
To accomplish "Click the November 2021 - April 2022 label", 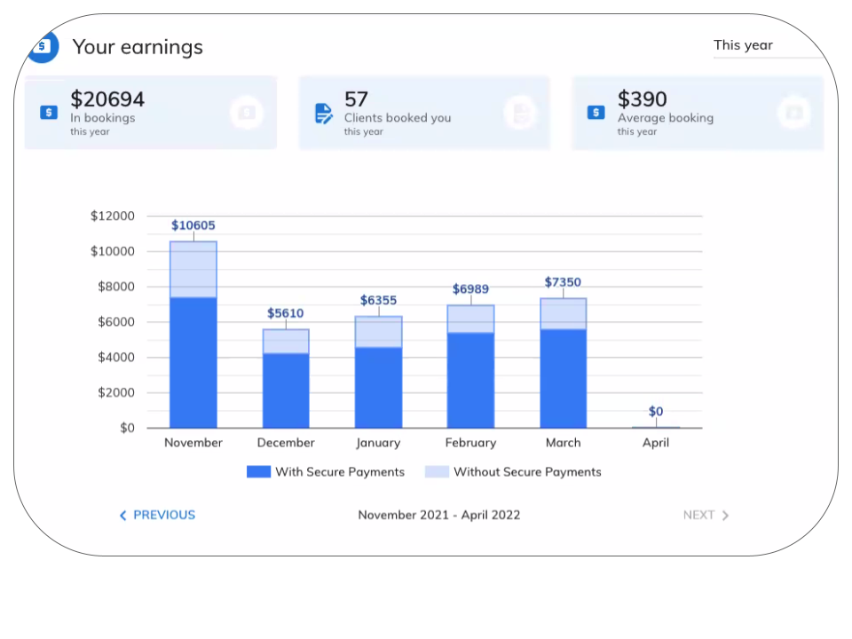I will tap(438, 515).
